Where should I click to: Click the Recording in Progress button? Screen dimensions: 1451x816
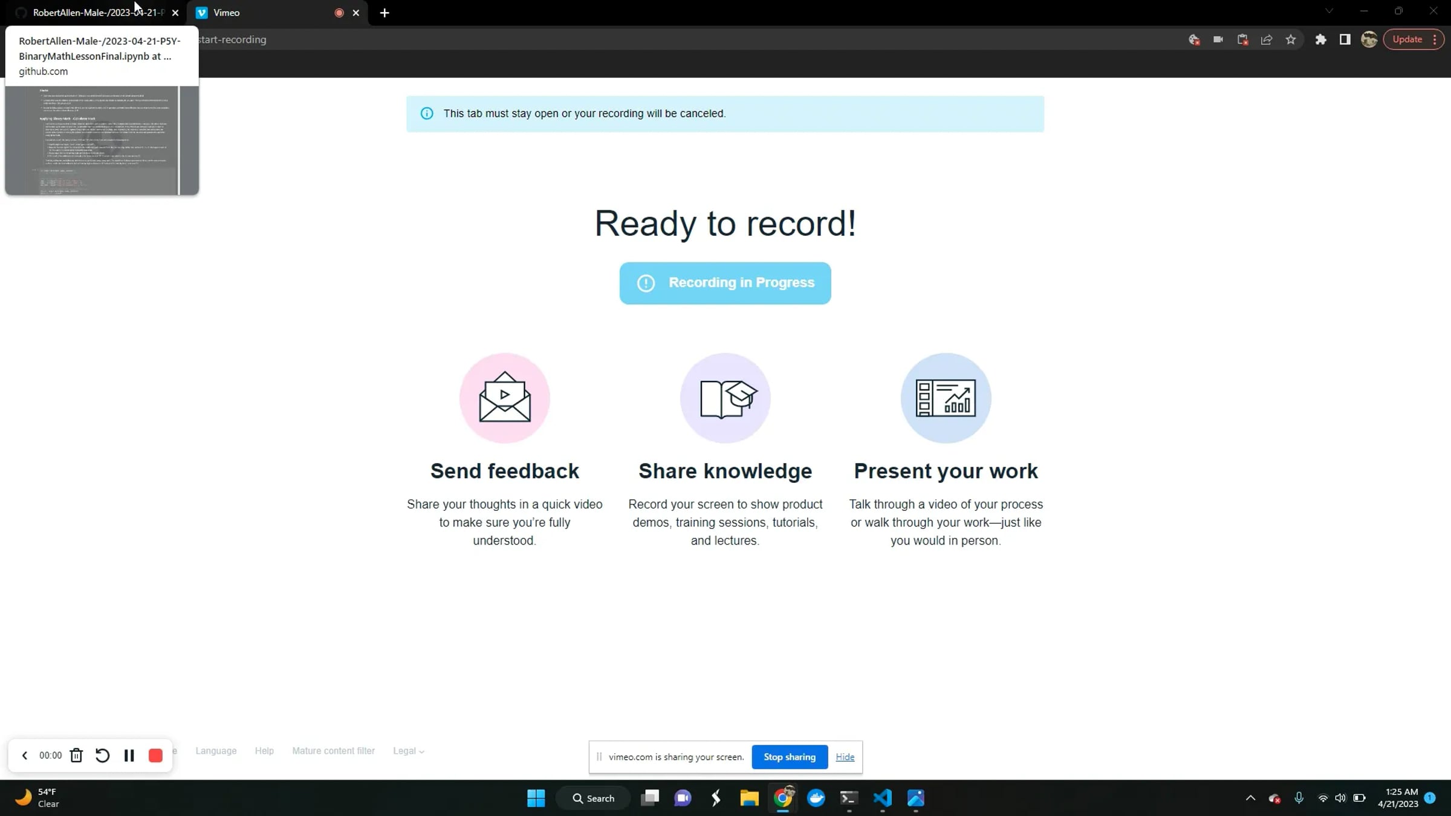click(x=725, y=283)
